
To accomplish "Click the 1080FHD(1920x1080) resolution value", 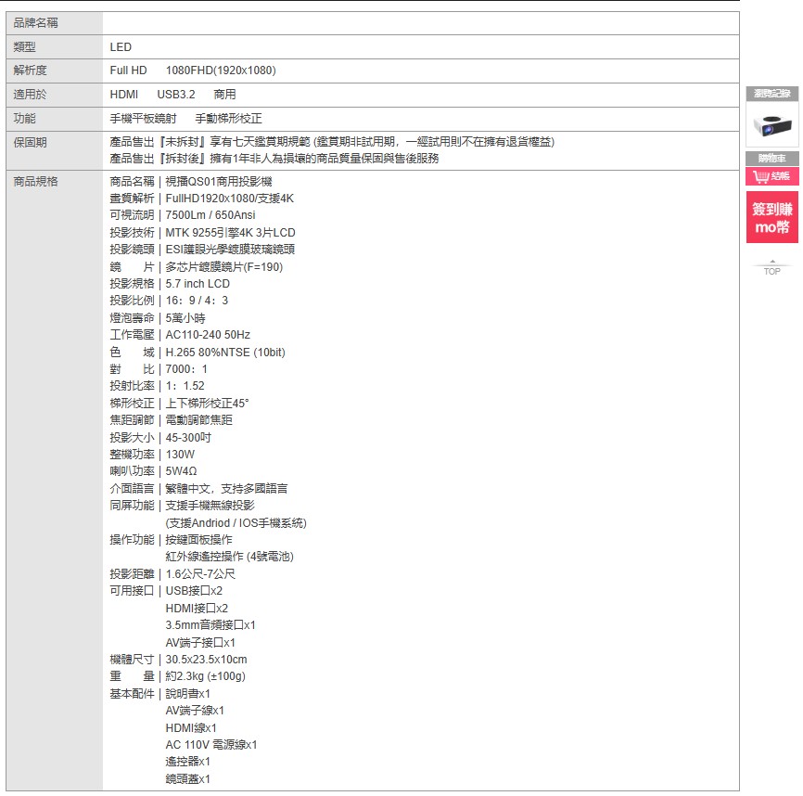I will (x=221, y=71).
